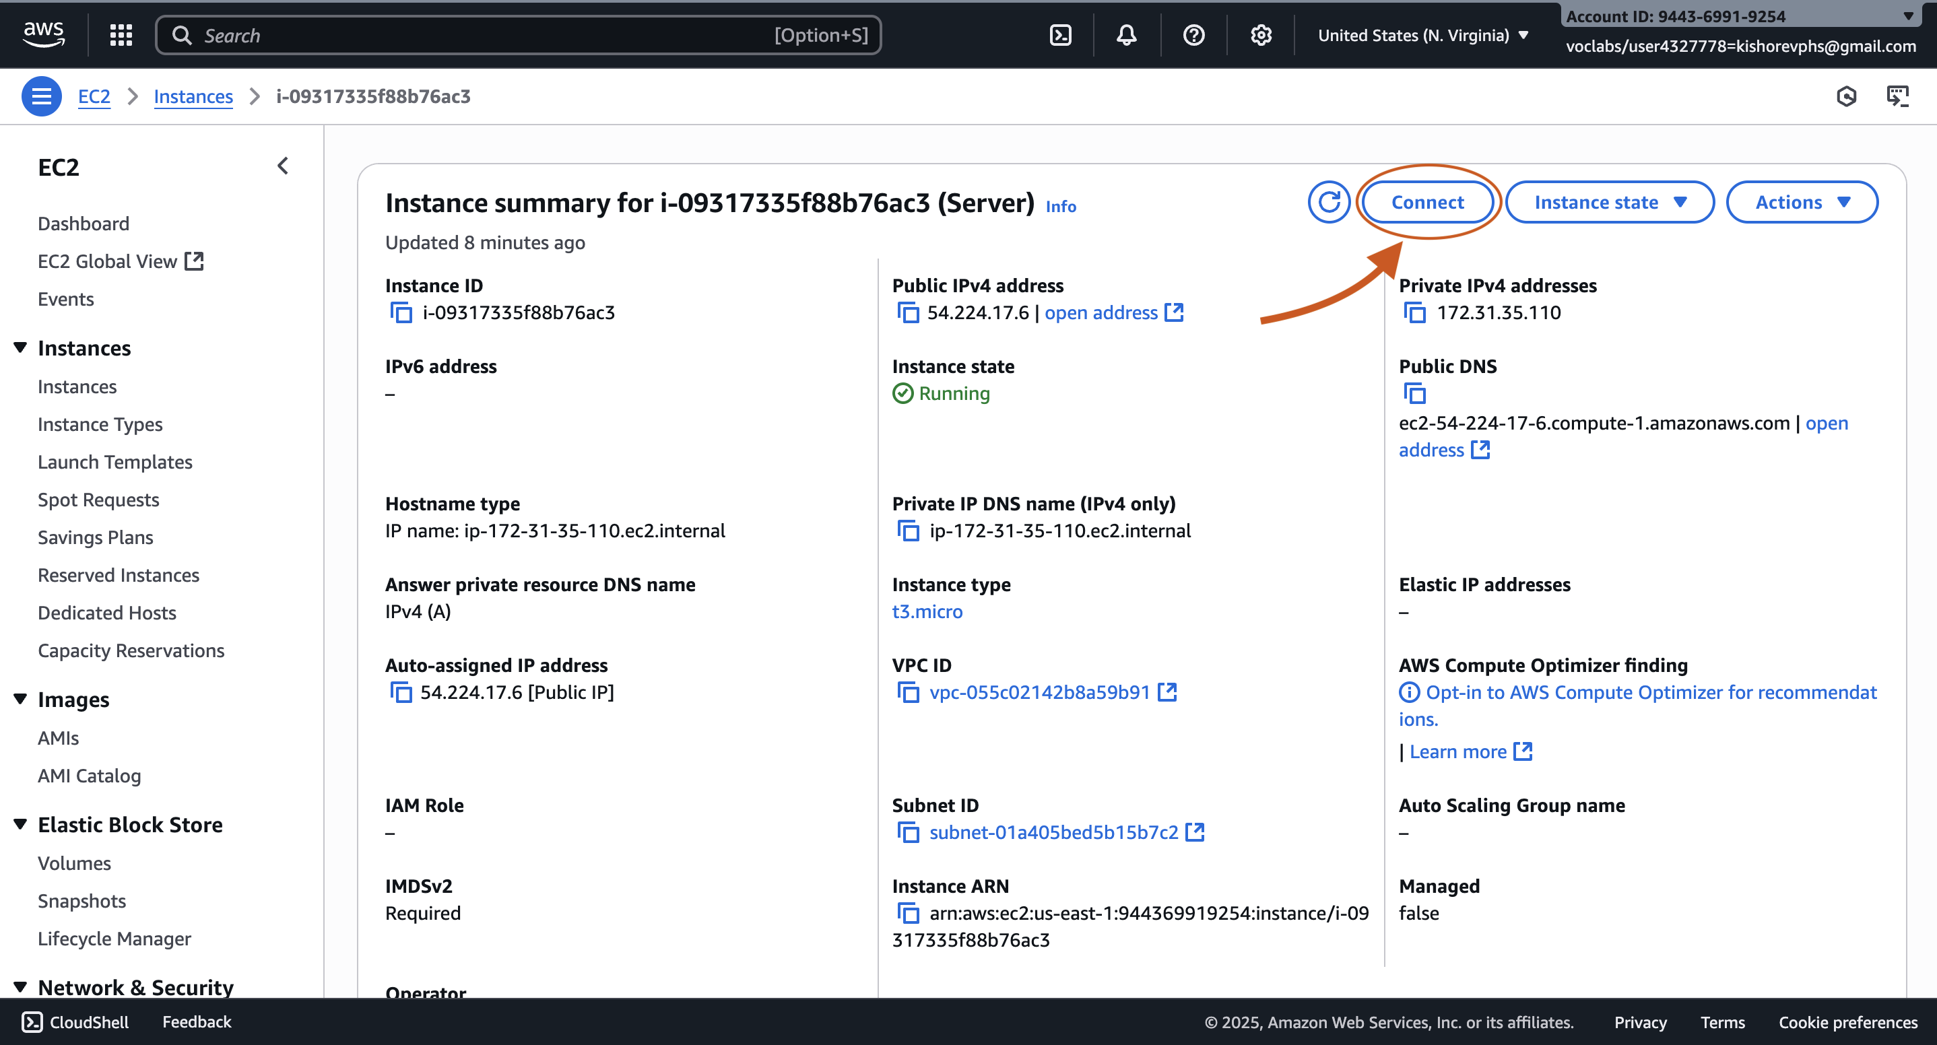
Task: Open address link for the Public IPv4
Action: [1101, 312]
